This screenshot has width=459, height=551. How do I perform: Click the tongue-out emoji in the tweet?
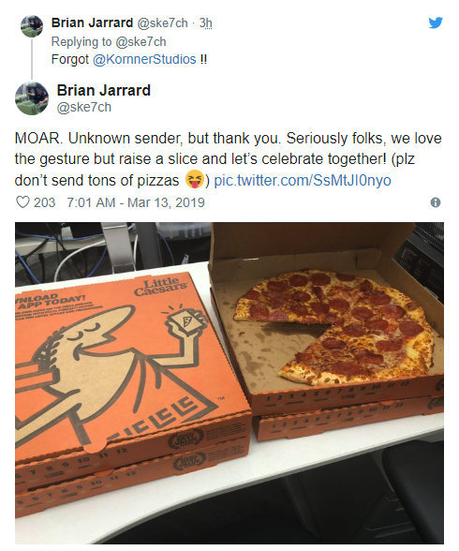194,179
